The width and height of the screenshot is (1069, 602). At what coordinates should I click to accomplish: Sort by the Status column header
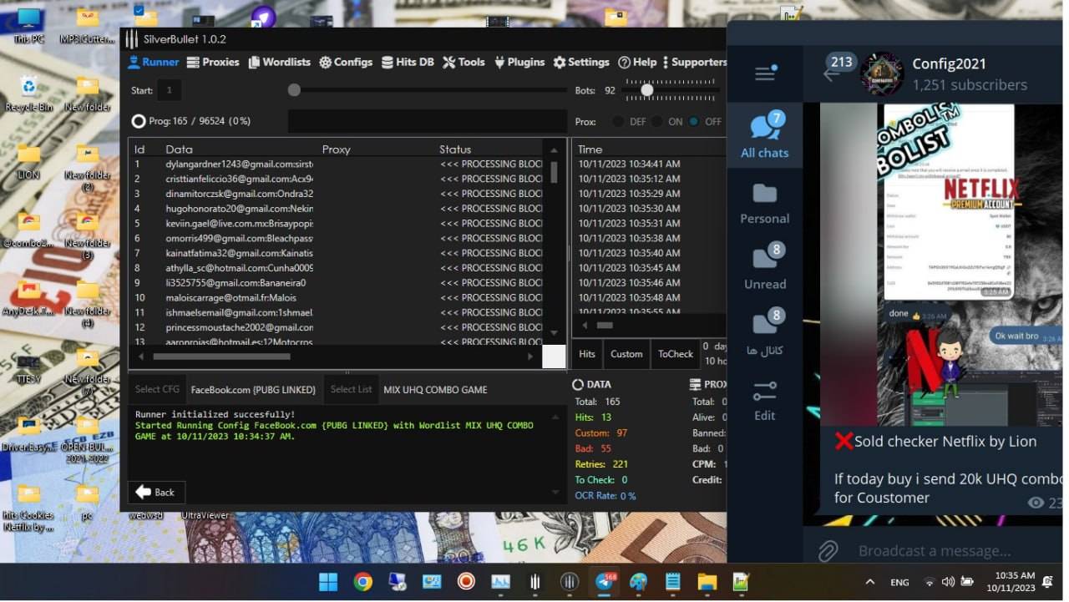click(x=455, y=149)
